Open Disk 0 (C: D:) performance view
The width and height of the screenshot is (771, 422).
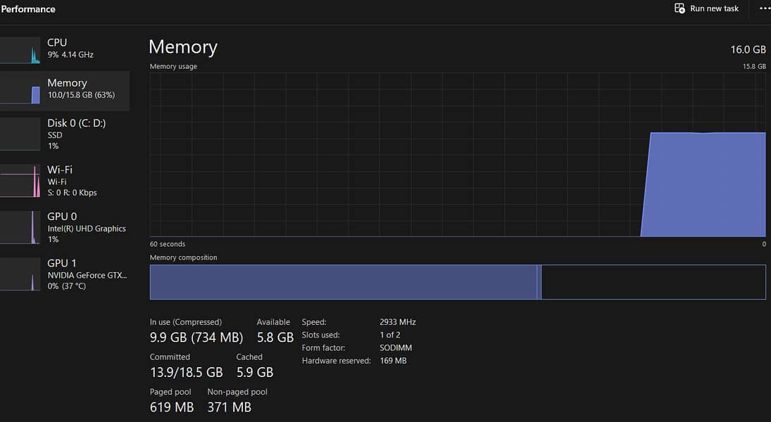click(76, 134)
